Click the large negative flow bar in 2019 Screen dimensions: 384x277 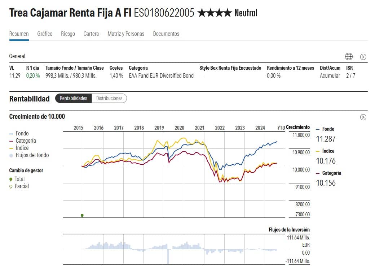click(168, 256)
